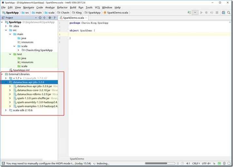Select datanucleus-rdbms-3.2.9.jar
Image resolution: width=233 pixels, height=167 pixels.
coord(34,94)
